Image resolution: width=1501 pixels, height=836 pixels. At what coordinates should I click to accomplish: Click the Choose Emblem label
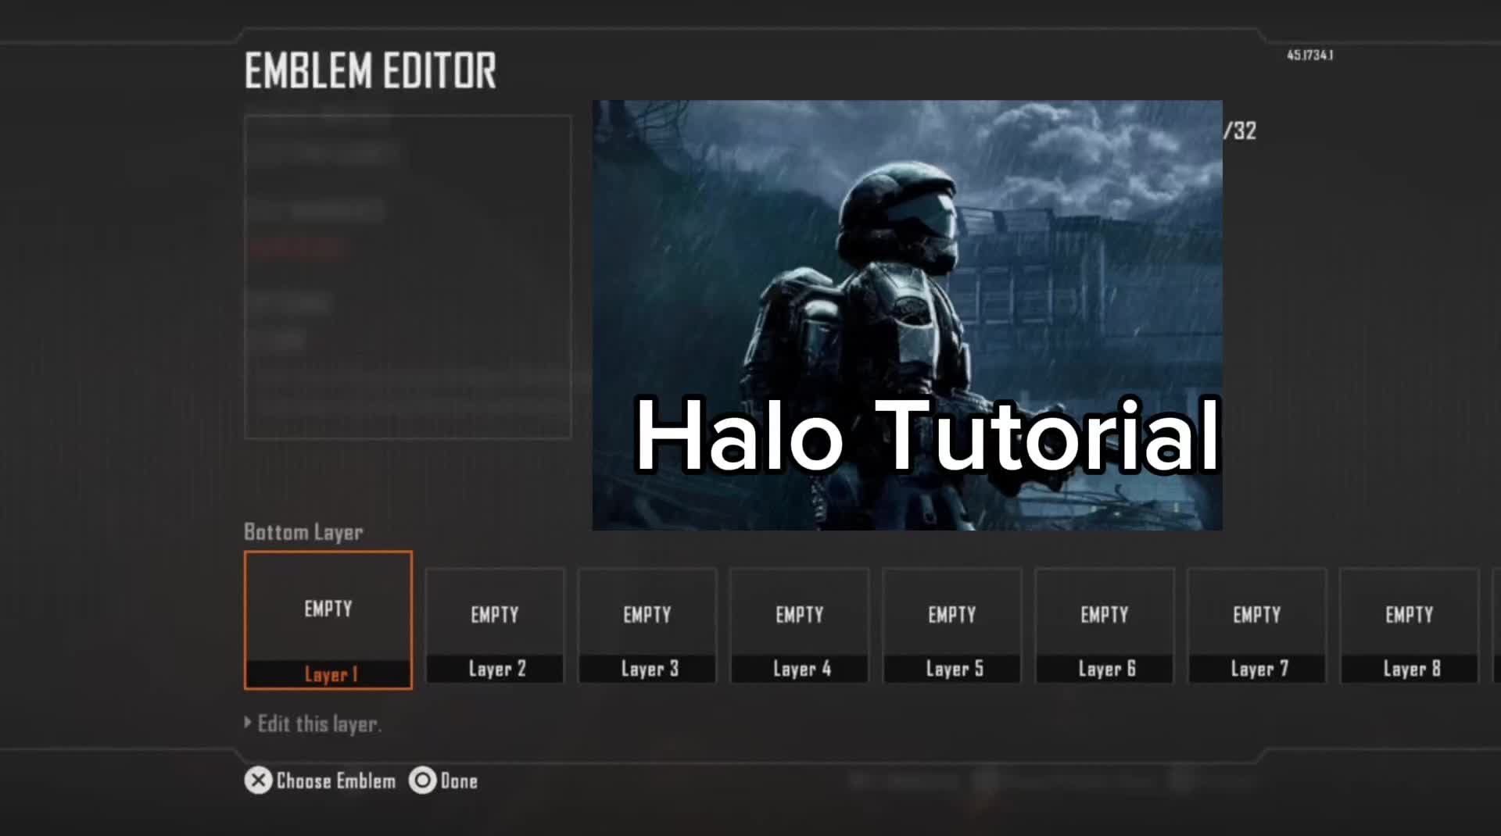336,781
